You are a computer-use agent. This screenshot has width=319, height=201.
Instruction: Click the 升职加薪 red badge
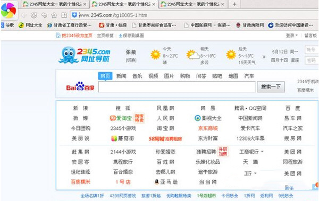click(223, 152)
